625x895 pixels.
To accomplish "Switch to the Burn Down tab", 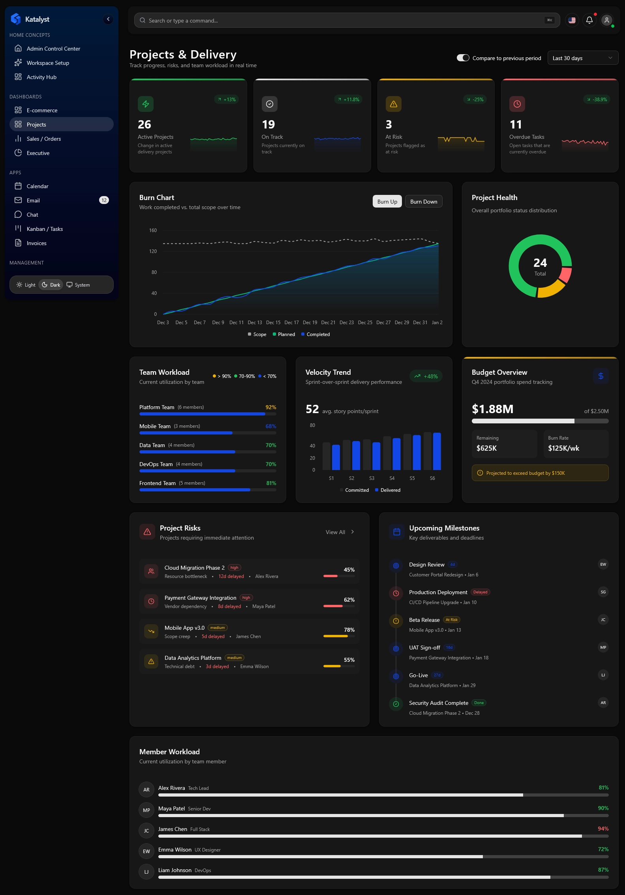I will point(423,202).
